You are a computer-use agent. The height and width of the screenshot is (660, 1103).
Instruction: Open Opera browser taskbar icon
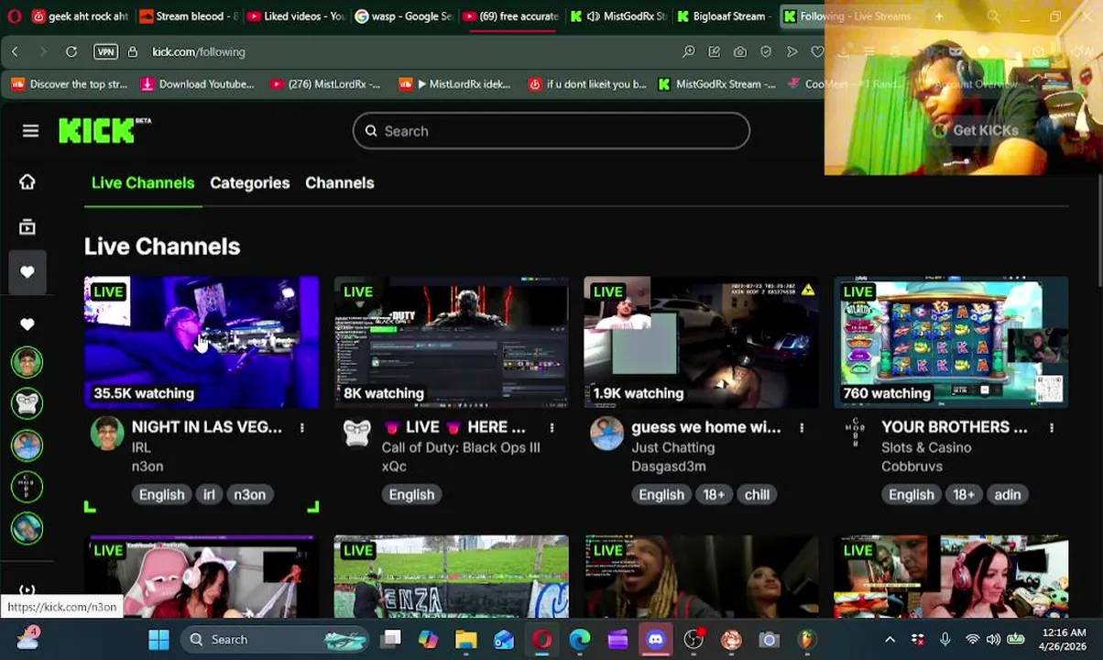pyautogui.click(x=541, y=640)
